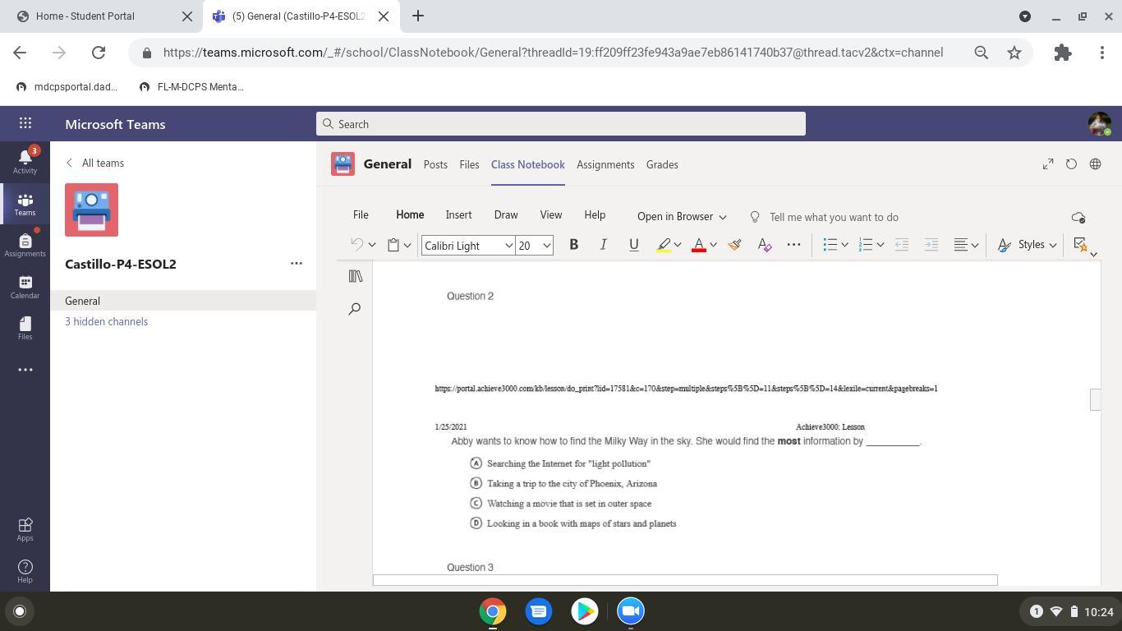This screenshot has width=1122, height=631.
Task: Expand the font color dropdown arrow
Action: click(x=713, y=245)
